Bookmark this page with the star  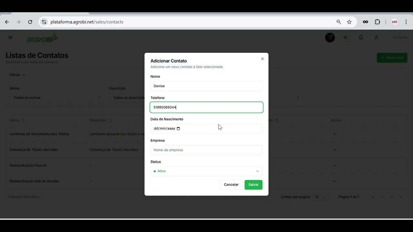(349, 22)
